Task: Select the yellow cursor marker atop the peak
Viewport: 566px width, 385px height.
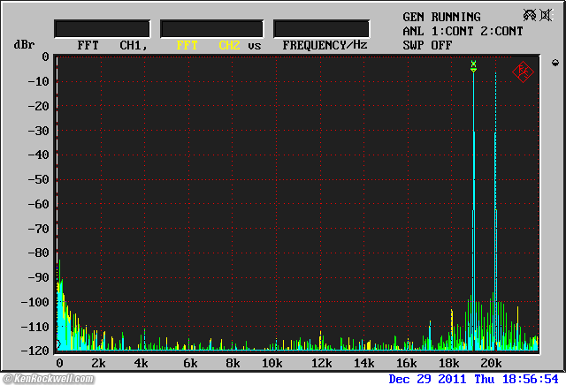Action: coord(474,66)
